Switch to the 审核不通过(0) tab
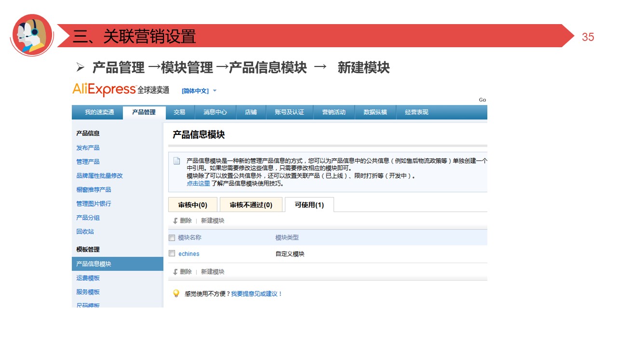Viewport: 617px width, 347px height. coord(251,205)
